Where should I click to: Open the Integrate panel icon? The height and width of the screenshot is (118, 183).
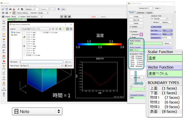click(4, 89)
